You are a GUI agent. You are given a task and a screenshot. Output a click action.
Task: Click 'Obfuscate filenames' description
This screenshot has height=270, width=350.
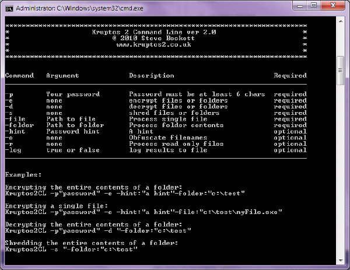coord(168,138)
